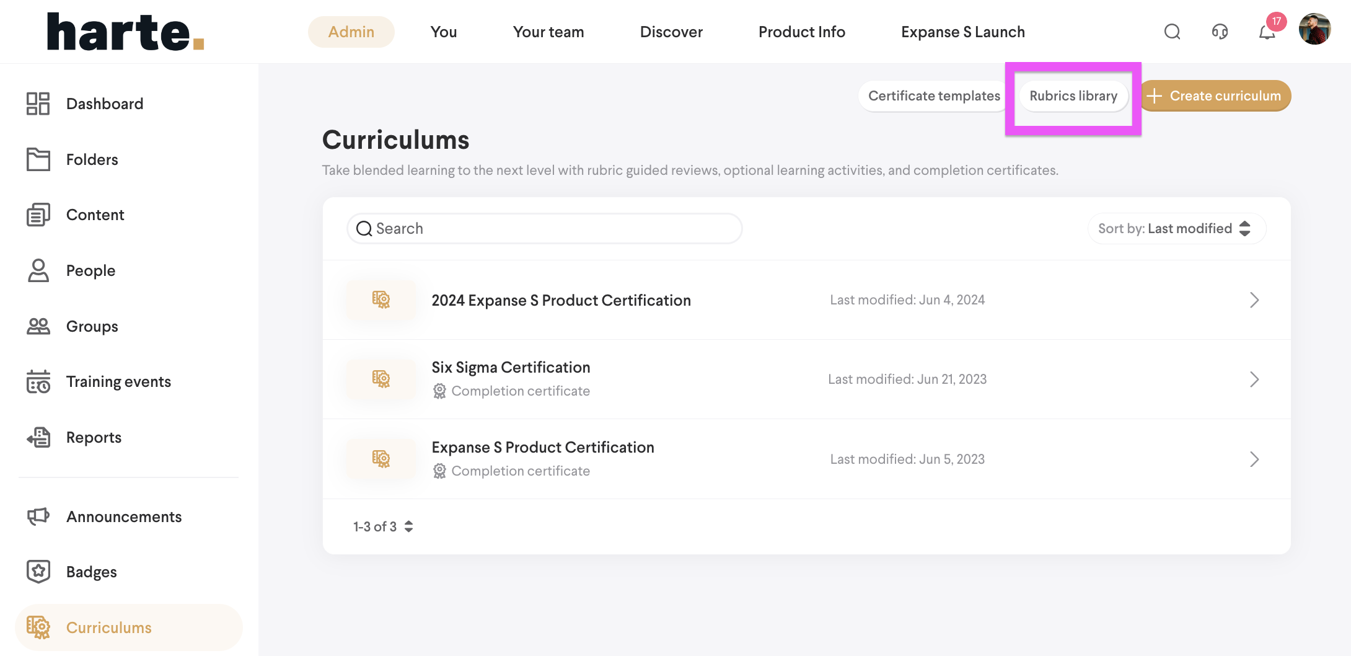Switch to the Your team tab
This screenshot has width=1351, height=656.
(548, 32)
